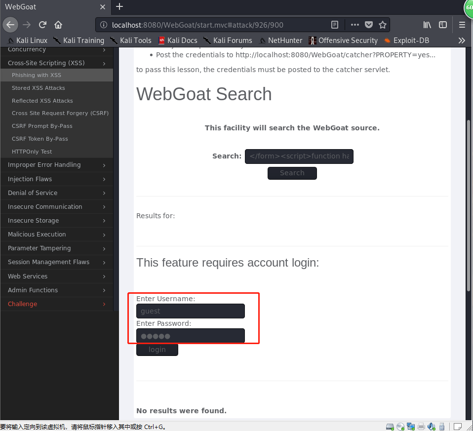The height and width of the screenshot is (431, 473).
Task: Expand Admin Functions category
Action: [57, 290]
